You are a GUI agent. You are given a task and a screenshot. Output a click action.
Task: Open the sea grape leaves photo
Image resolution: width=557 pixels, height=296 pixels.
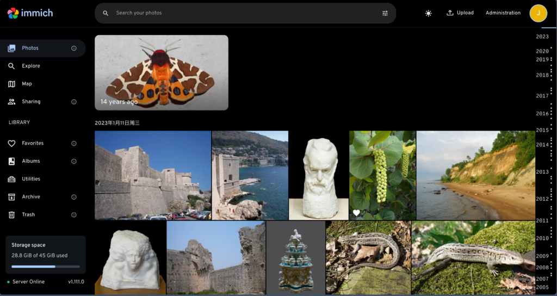point(382,175)
